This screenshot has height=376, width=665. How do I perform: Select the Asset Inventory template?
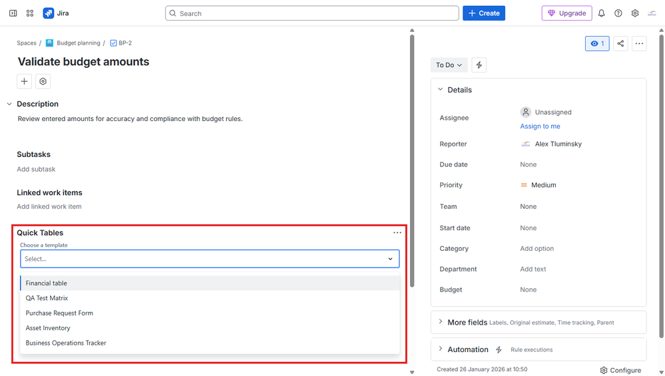210,327
